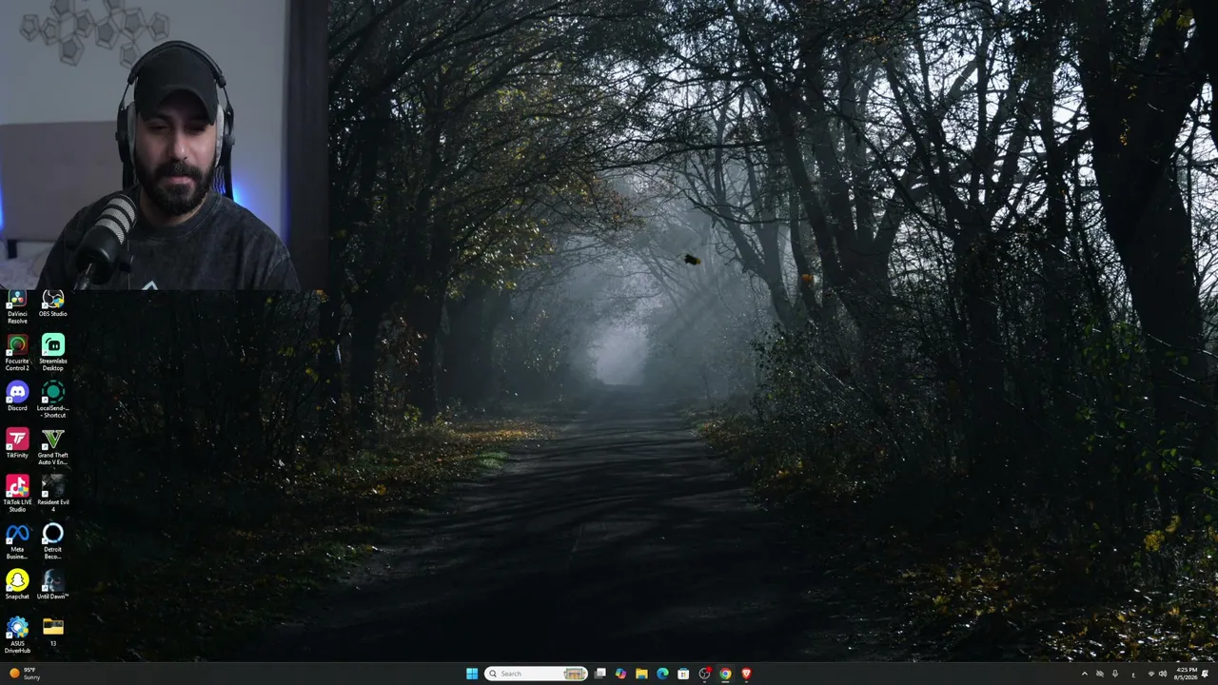Select the folder named 13
This screenshot has height=685, width=1218.
[53, 633]
